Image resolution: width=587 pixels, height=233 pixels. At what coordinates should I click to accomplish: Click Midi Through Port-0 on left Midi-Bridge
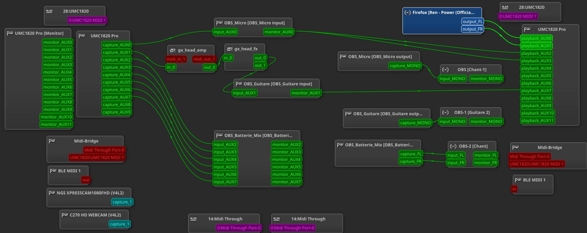104,150
